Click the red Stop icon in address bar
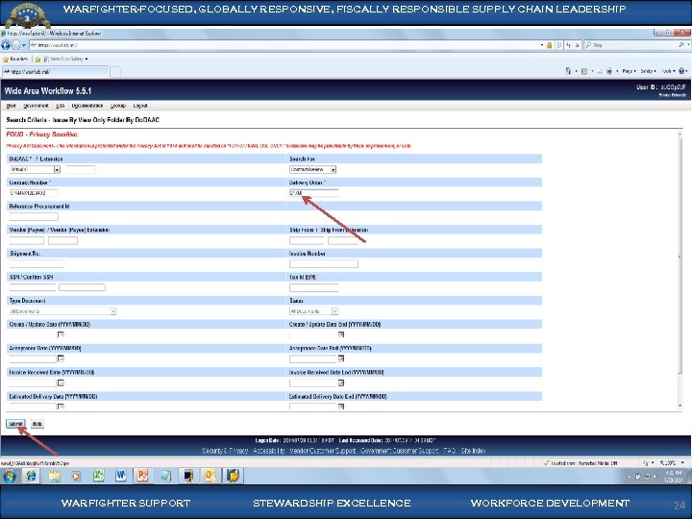This screenshot has height=519, width=692. [x=578, y=45]
